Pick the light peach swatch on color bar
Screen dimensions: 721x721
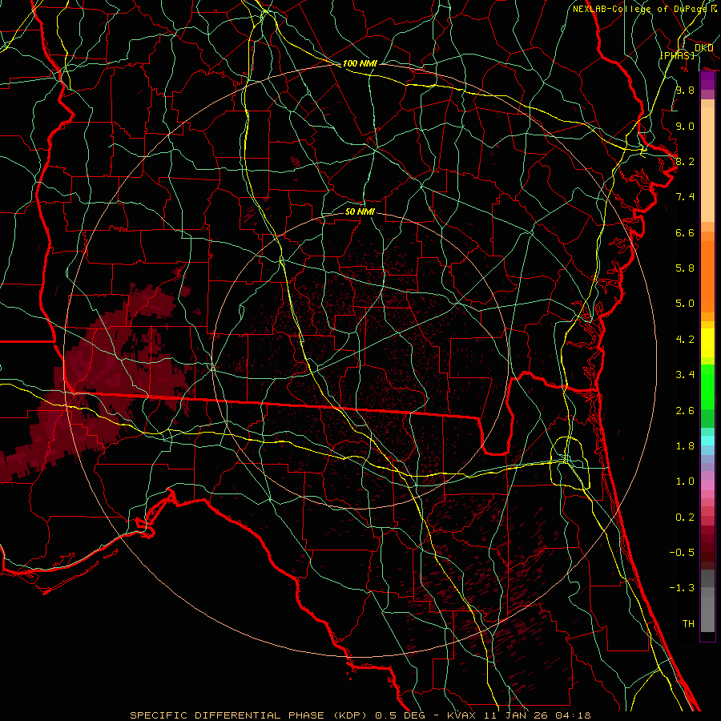coord(707,164)
